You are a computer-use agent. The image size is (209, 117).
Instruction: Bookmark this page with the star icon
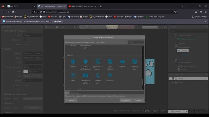coord(175,12)
